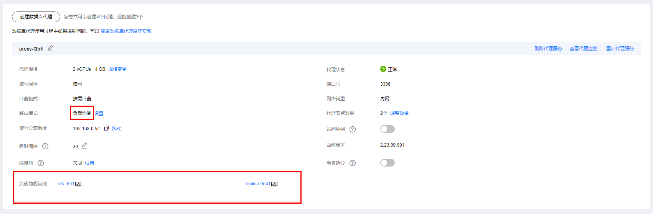The width and height of the screenshot is (653, 214).
Task: Click help icon next to 延时阈值
Action: point(45,146)
